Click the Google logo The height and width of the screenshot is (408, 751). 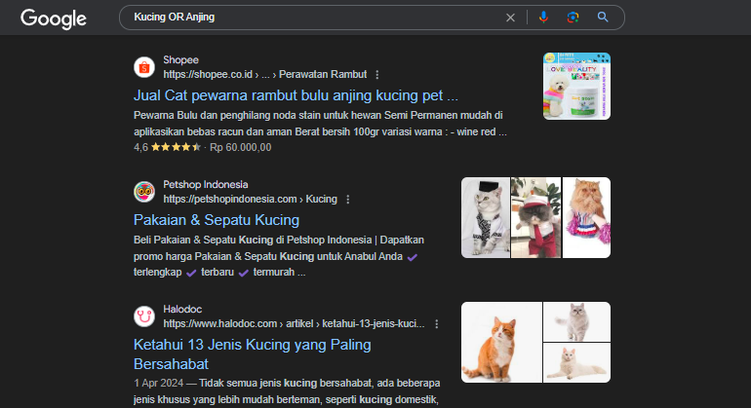point(54,19)
